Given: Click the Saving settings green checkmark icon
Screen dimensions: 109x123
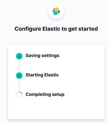Looking at the screenshot, I should (x=19, y=56).
